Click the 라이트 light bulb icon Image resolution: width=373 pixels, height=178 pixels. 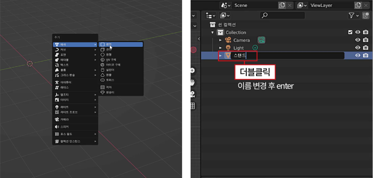tap(57, 107)
